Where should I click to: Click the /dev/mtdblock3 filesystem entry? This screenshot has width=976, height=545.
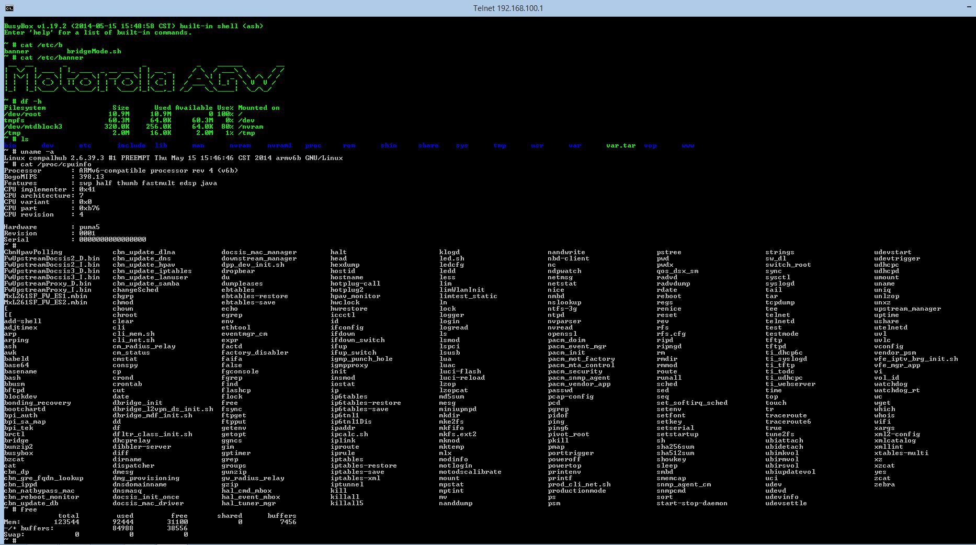click(33, 127)
